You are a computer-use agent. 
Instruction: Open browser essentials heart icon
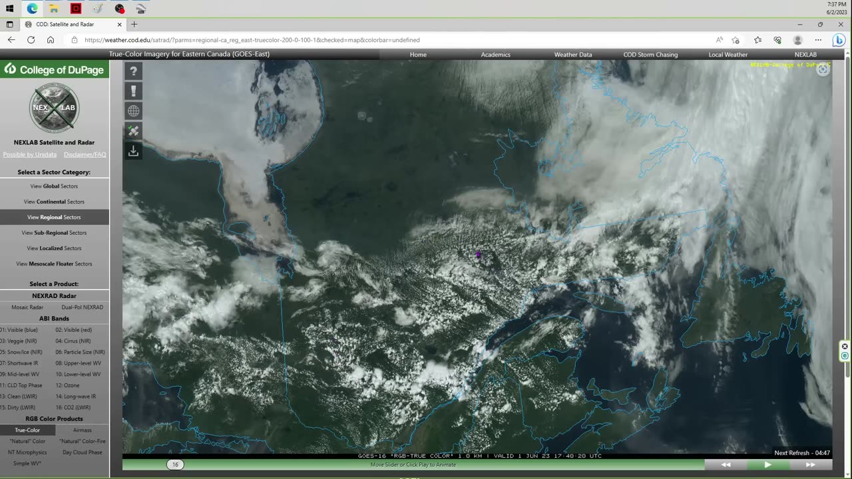[777, 40]
